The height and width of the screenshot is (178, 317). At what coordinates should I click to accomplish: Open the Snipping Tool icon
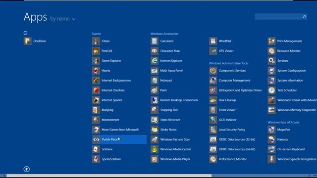155,110
